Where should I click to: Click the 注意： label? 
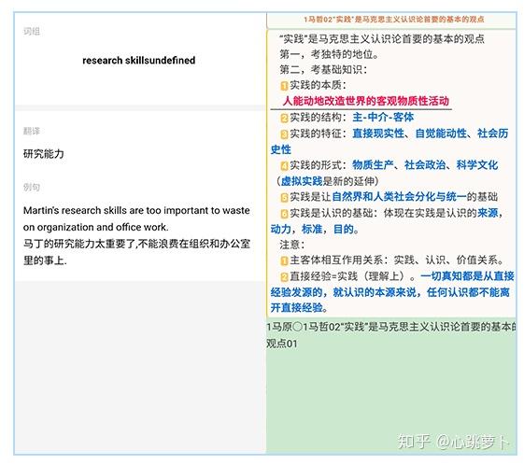pos(292,245)
